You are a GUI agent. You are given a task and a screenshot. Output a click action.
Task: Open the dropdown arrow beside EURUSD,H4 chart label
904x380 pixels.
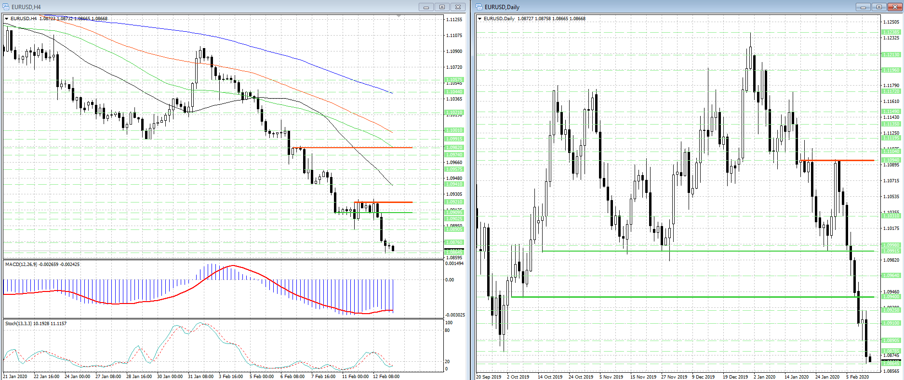pos(6,19)
